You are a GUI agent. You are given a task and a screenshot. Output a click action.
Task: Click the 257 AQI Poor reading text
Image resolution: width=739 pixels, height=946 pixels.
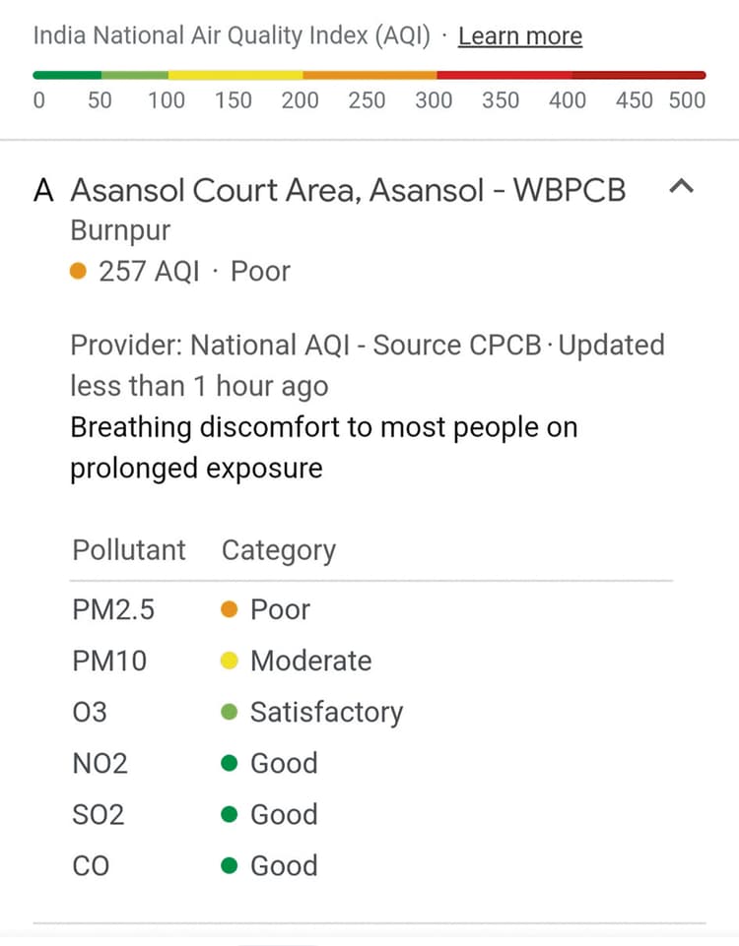point(194,272)
